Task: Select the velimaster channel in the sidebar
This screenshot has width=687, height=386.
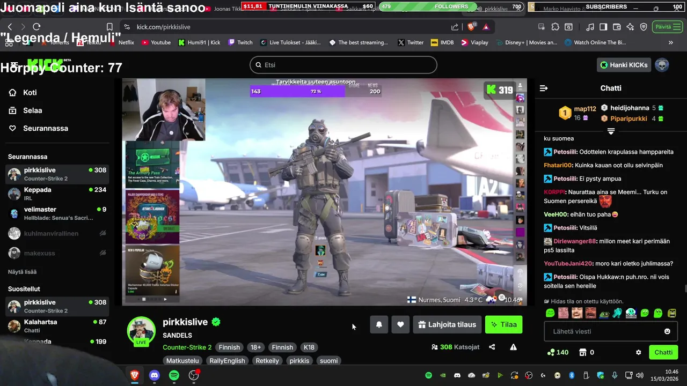Action: click(x=57, y=213)
